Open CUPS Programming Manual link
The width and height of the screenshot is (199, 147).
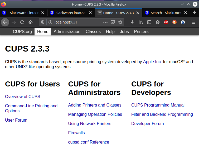tap(158, 105)
